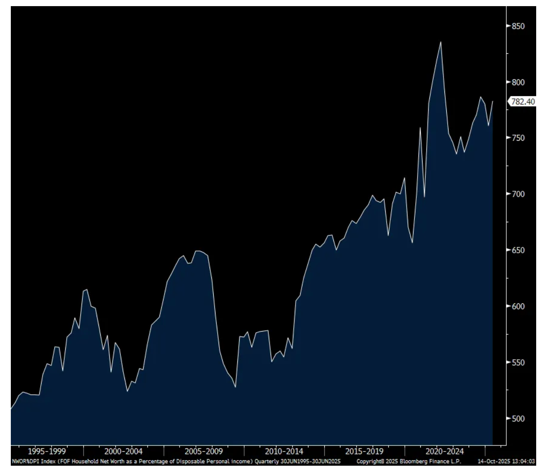Select the 1995-1999 x-axis period label
The height and width of the screenshot is (474, 547).
click(x=47, y=451)
